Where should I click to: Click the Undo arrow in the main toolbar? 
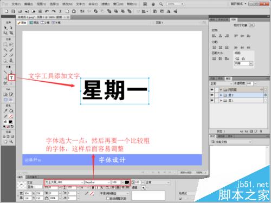point(47,11)
